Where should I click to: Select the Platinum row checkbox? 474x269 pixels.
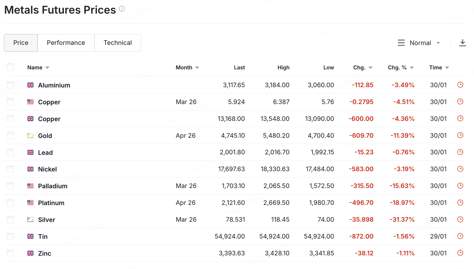pyautogui.click(x=10, y=203)
